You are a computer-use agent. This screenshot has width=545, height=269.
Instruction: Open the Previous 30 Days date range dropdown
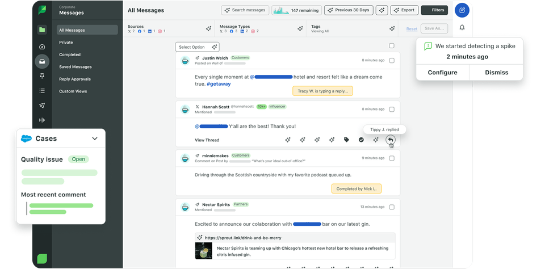[349, 10]
